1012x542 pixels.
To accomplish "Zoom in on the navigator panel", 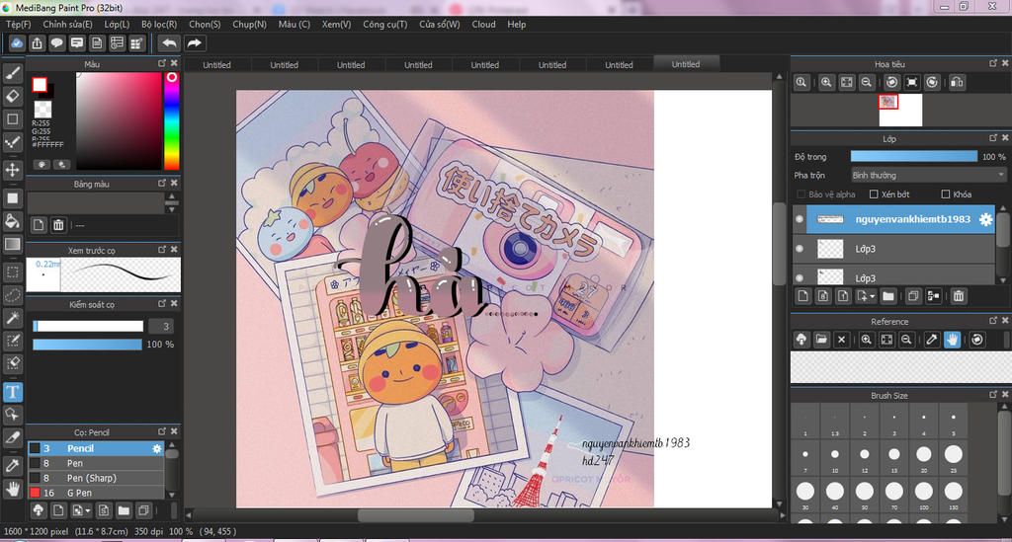I will [826, 82].
